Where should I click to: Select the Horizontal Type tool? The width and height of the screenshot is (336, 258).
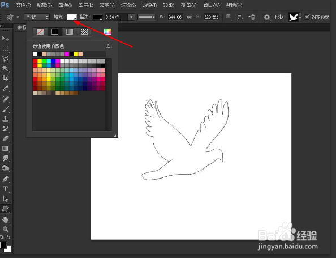click(x=5, y=189)
